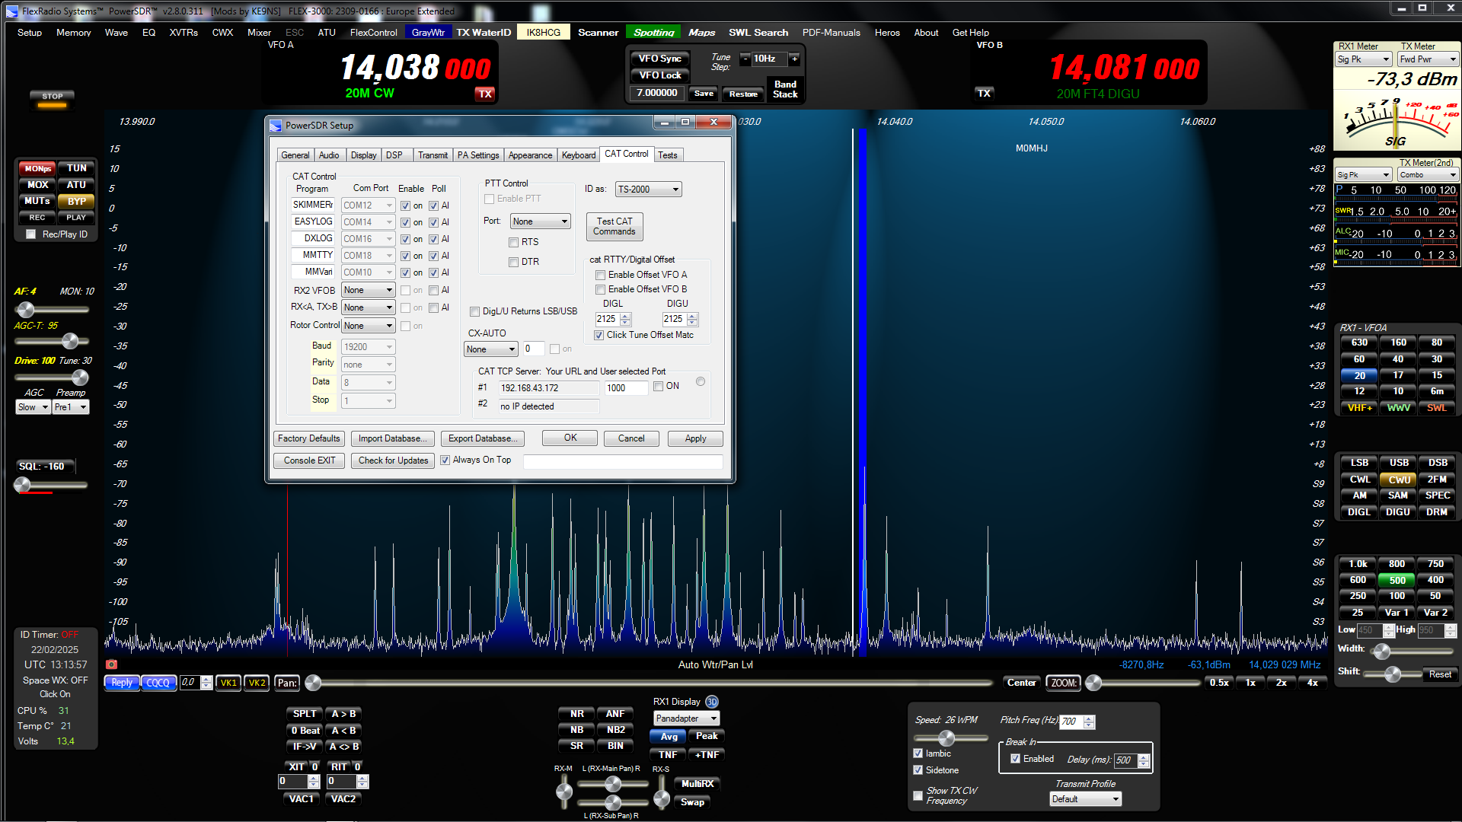Enable the NB noise blanker
Image resolution: width=1462 pixels, height=822 pixels.
pyautogui.click(x=577, y=730)
